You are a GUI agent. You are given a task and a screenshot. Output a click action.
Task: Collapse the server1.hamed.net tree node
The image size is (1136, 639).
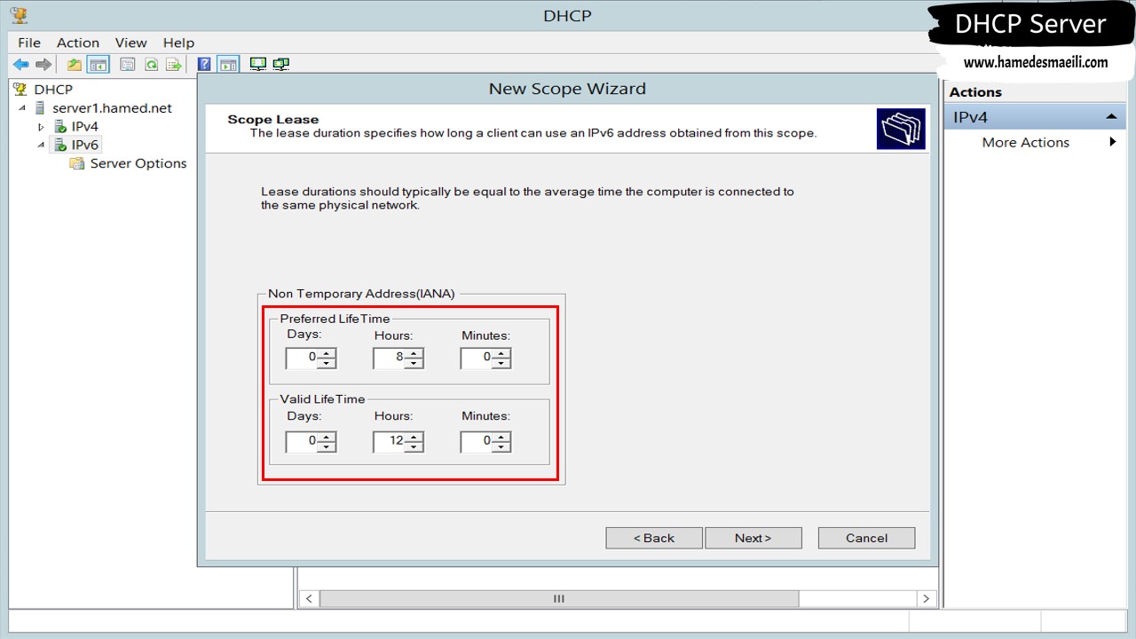(22, 108)
